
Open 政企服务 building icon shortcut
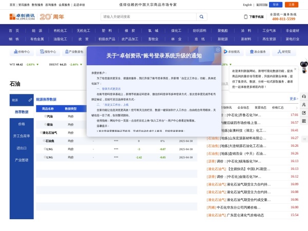252,52
